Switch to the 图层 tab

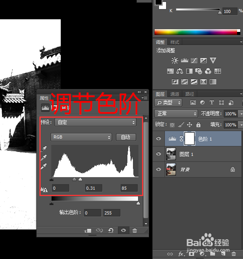click(x=160, y=94)
